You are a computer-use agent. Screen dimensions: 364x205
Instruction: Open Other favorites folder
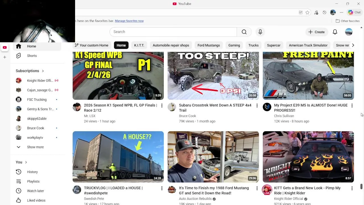coord(348,21)
